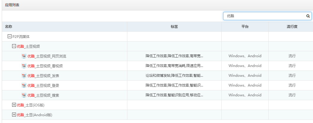Screen dimensions: 313x123
Task: Click the search magnifier icon
Action: pyautogui.click(x=308, y=16)
